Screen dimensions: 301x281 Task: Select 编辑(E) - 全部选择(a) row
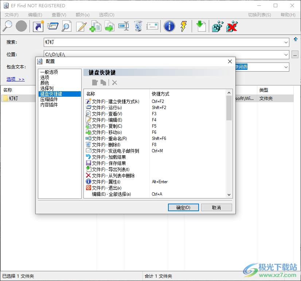point(155,194)
